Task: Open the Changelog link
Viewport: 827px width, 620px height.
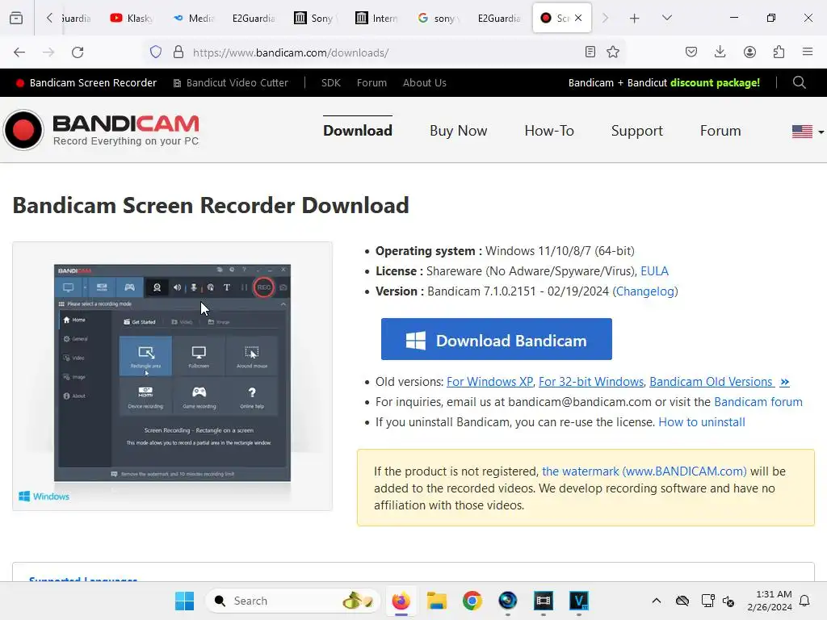Action: tap(645, 291)
